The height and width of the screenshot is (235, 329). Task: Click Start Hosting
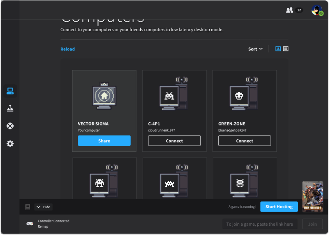(x=279, y=207)
